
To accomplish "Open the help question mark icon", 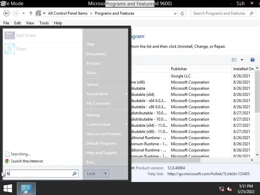I will coord(253,60).
